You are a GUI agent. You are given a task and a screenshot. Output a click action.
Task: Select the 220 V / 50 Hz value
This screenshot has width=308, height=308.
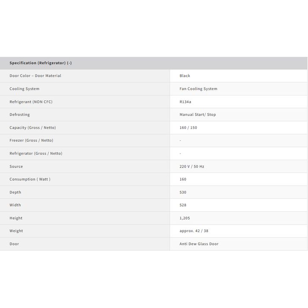[x=192, y=167]
